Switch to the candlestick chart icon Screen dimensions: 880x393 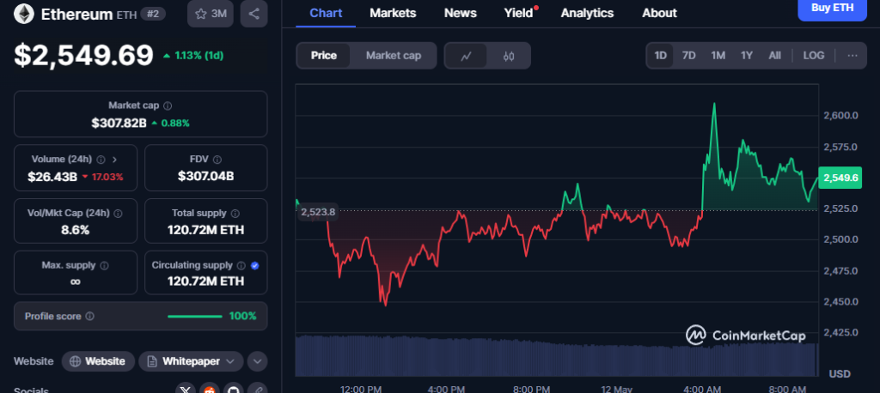coord(509,56)
